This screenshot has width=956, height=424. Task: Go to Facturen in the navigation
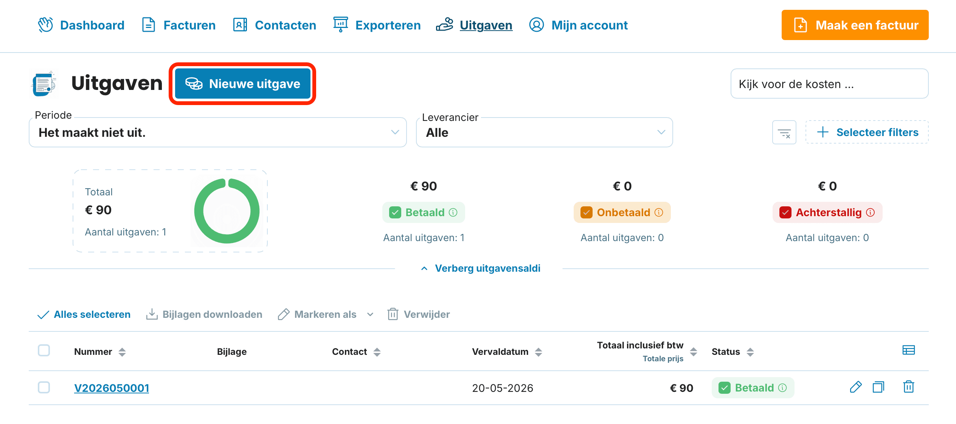[x=178, y=25]
